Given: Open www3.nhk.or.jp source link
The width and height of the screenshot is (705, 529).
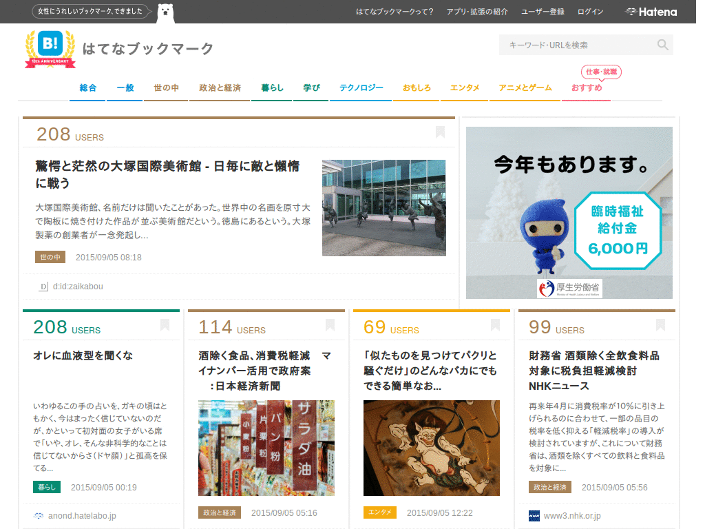Looking at the screenshot, I should click(x=572, y=515).
